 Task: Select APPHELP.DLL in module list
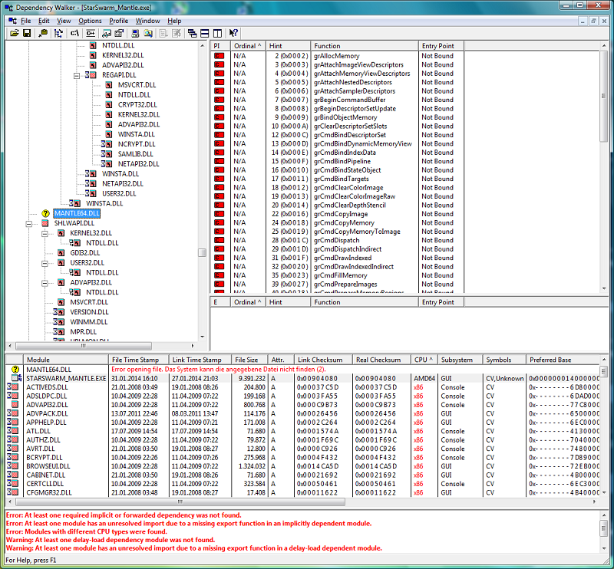click(x=47, y=423)
